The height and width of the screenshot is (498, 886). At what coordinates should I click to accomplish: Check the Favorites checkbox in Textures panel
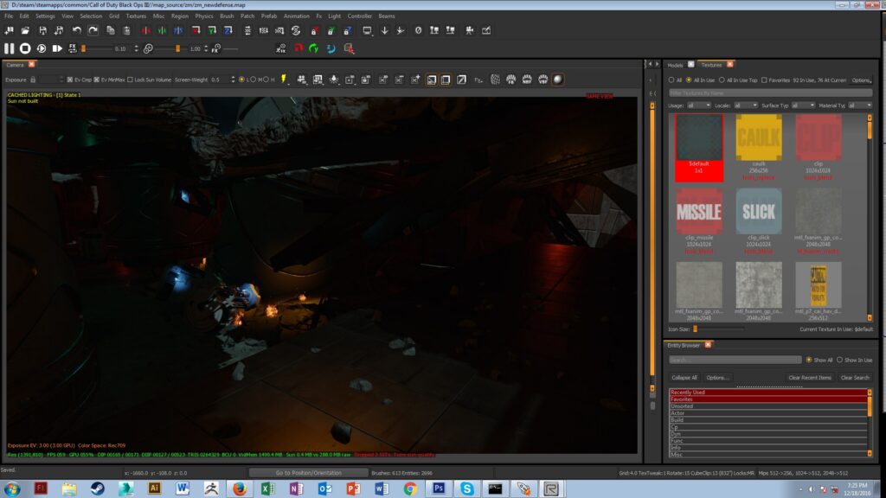coord(764,80)
